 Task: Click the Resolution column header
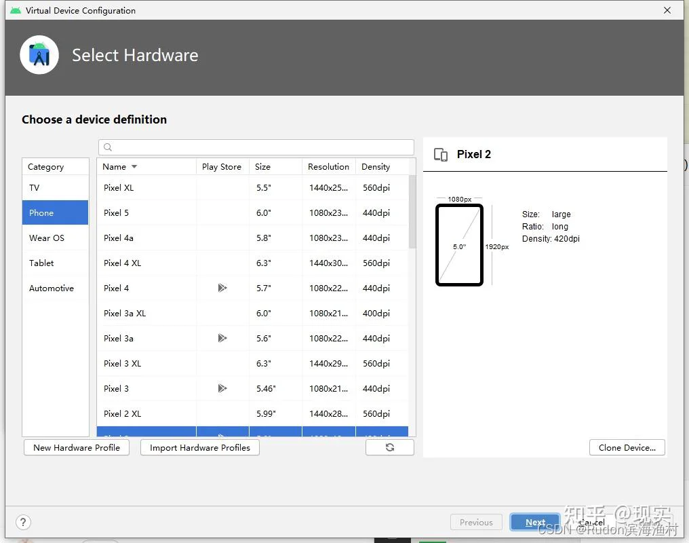point(329,167)
